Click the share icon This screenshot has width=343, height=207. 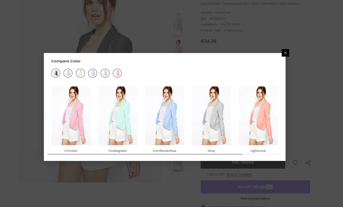[x=308, y=163]
